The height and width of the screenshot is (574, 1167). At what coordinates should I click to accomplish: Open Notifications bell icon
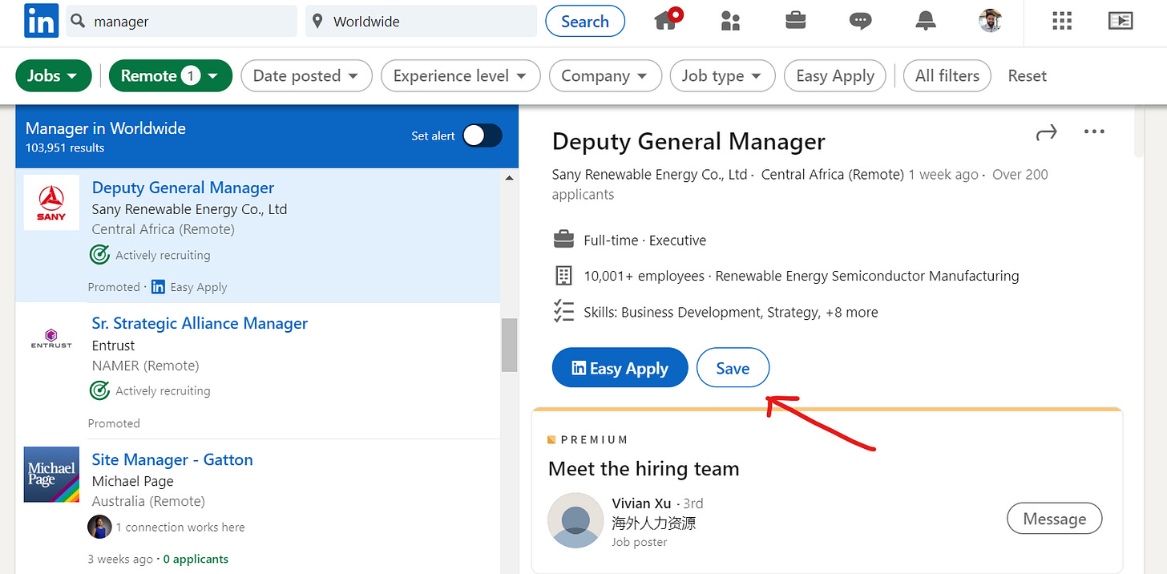click(x=926, y=21)
